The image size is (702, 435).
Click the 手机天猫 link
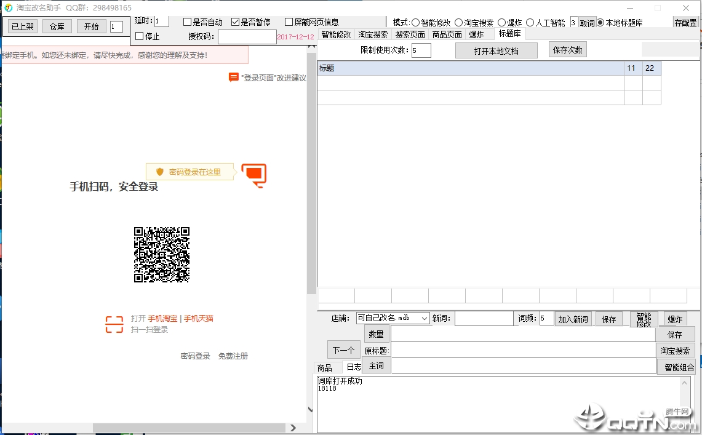click(198, 318)
